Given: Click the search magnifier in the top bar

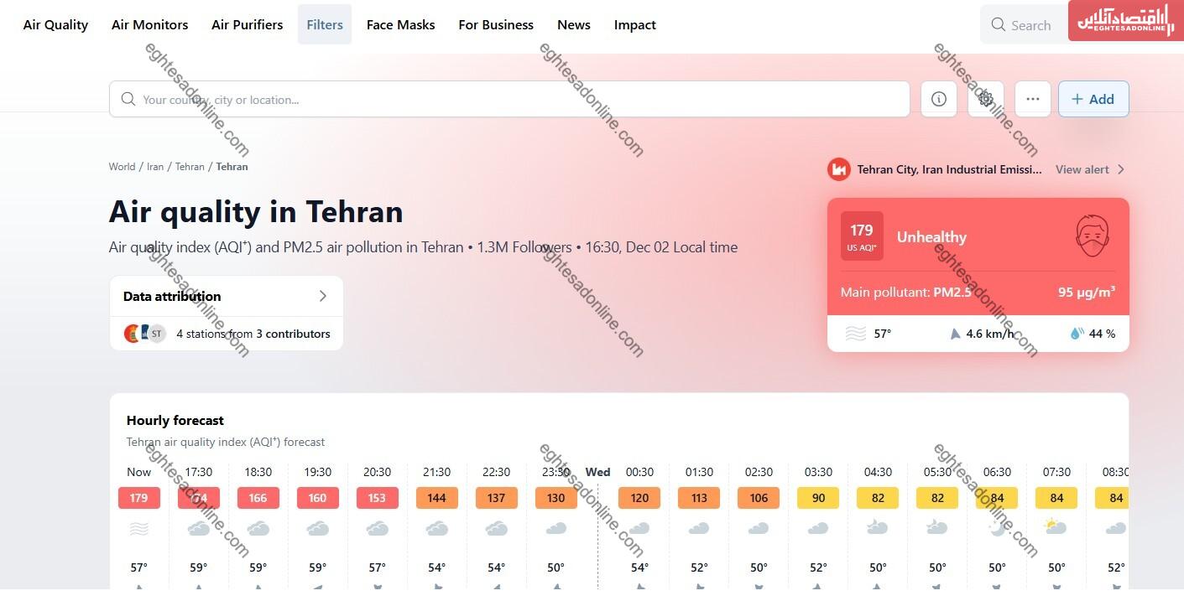Looking at the screenshot, I should (x=998, y=24).
